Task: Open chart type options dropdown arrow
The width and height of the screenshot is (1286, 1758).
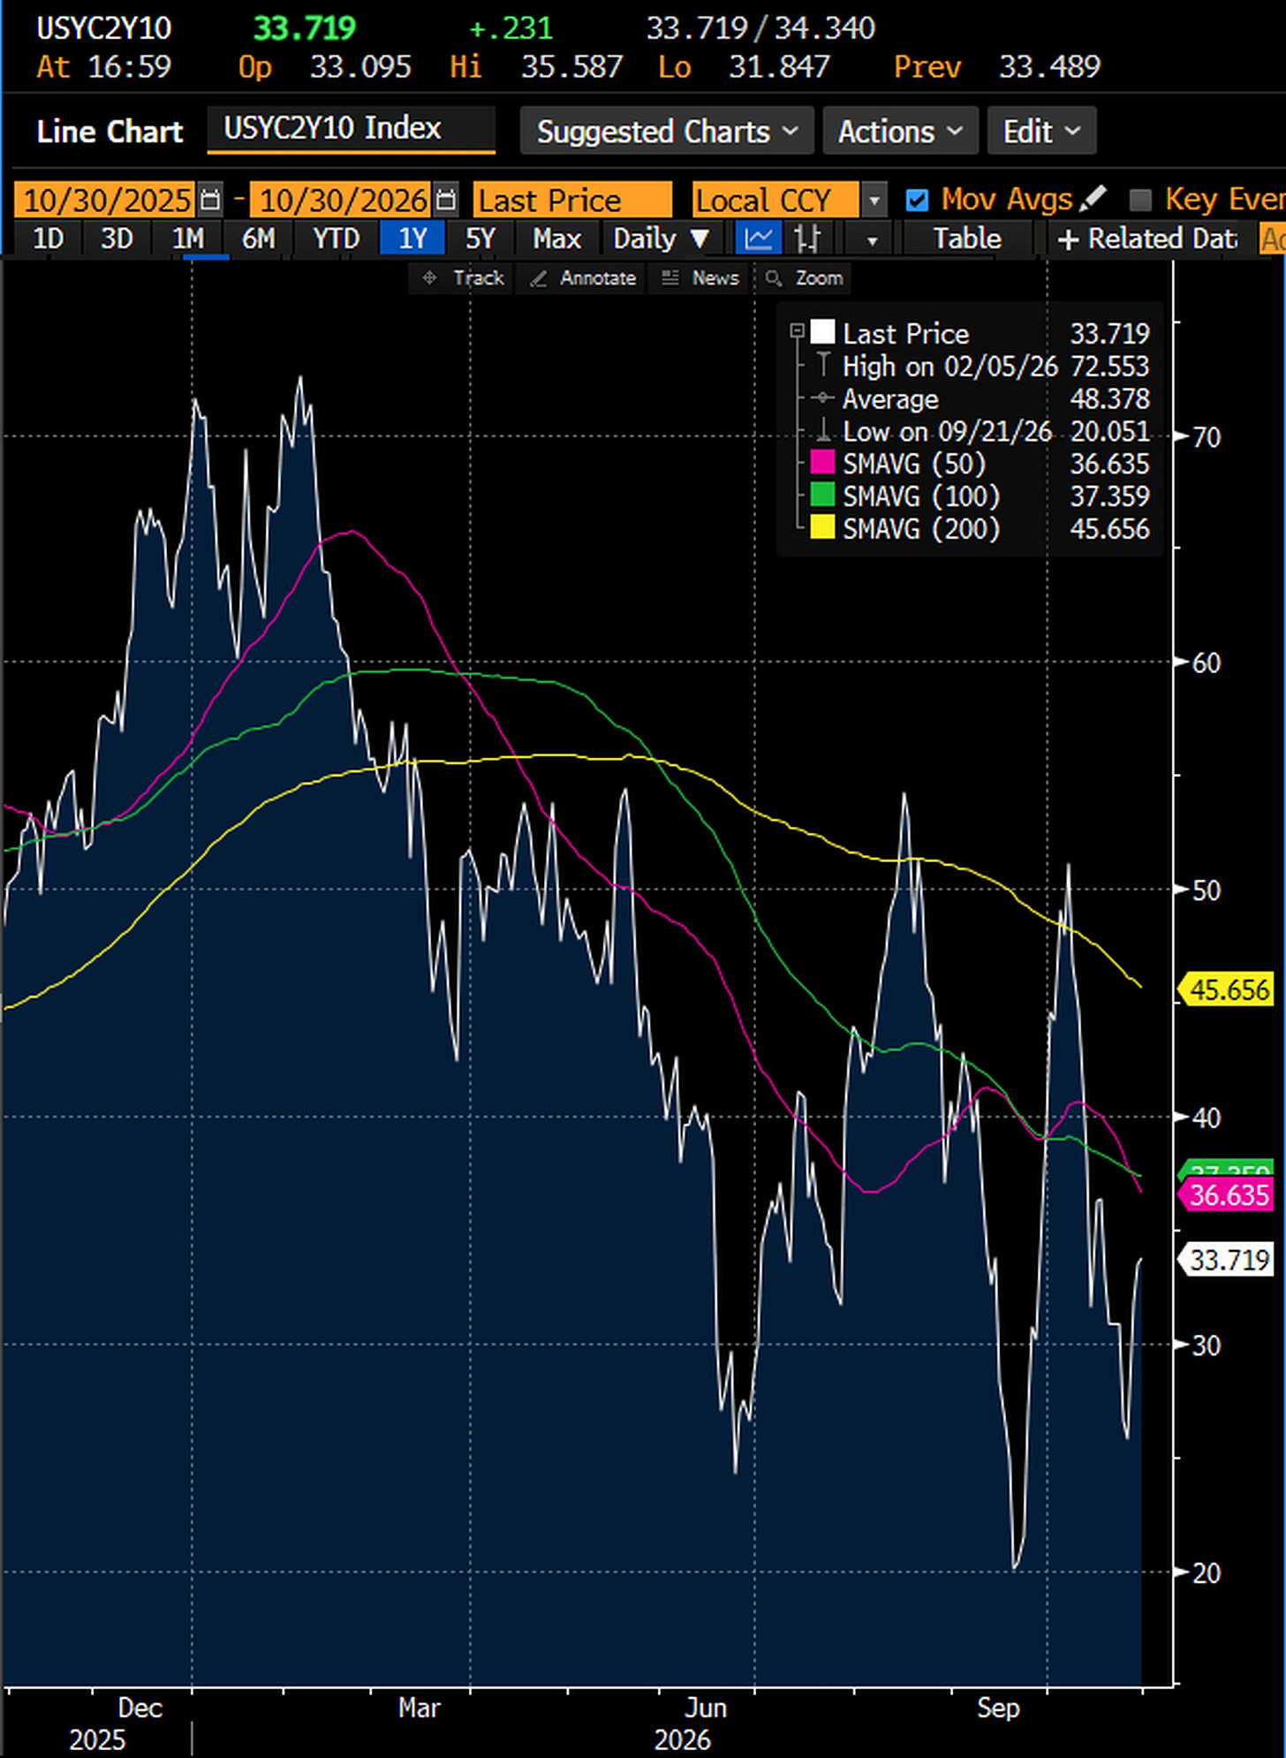Action: point(872,239)
